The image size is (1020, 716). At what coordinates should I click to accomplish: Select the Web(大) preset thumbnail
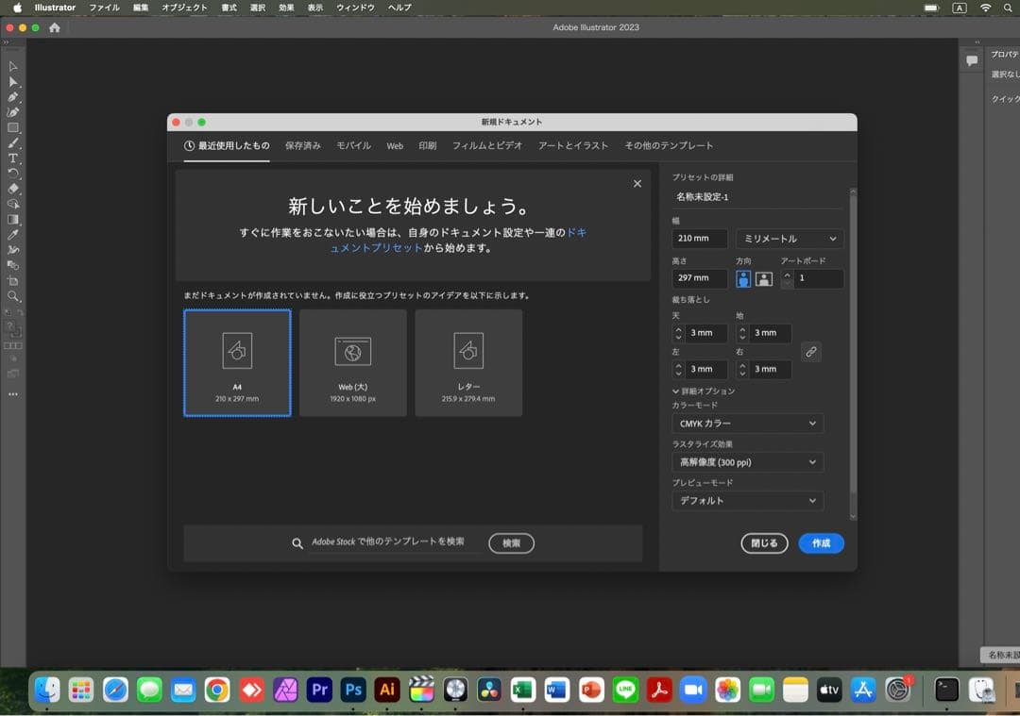[x=352, y=362]
